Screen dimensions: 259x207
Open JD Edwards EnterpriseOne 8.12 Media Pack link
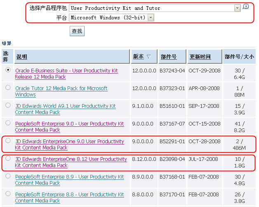click(71, 162)
